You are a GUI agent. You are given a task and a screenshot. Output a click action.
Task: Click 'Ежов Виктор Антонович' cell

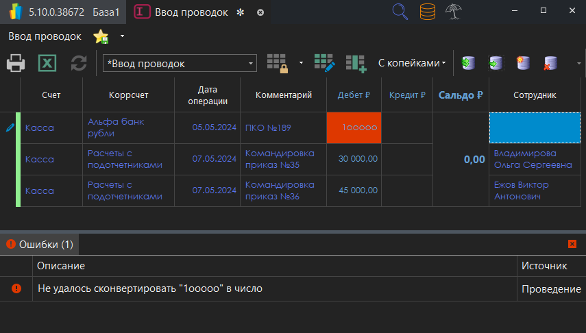(x=535, y=190)
